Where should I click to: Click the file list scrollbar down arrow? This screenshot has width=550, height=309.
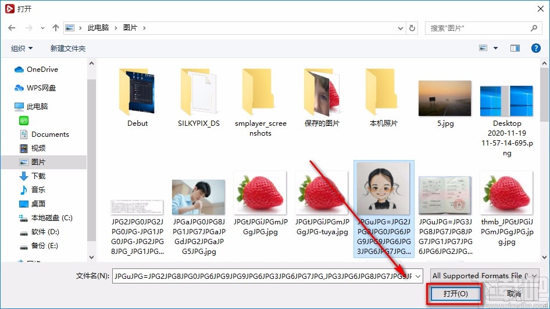pos(544,257)
